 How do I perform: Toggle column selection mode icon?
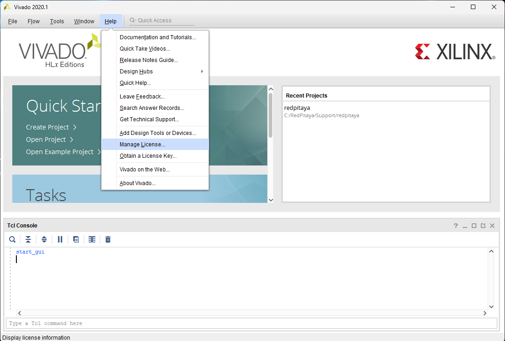[x=92, y=239]
